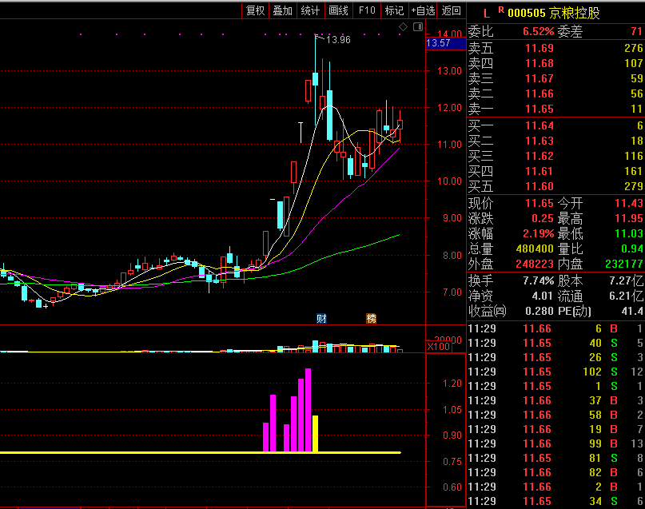Select the 买四 bid row at 11.61
Image resolution: width=645 pixels, height=509 pixels.
(x=555, y=172)
